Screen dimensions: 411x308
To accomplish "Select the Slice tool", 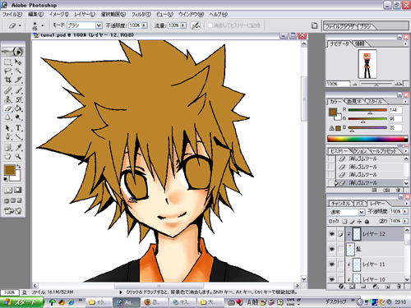I will 18,80.
